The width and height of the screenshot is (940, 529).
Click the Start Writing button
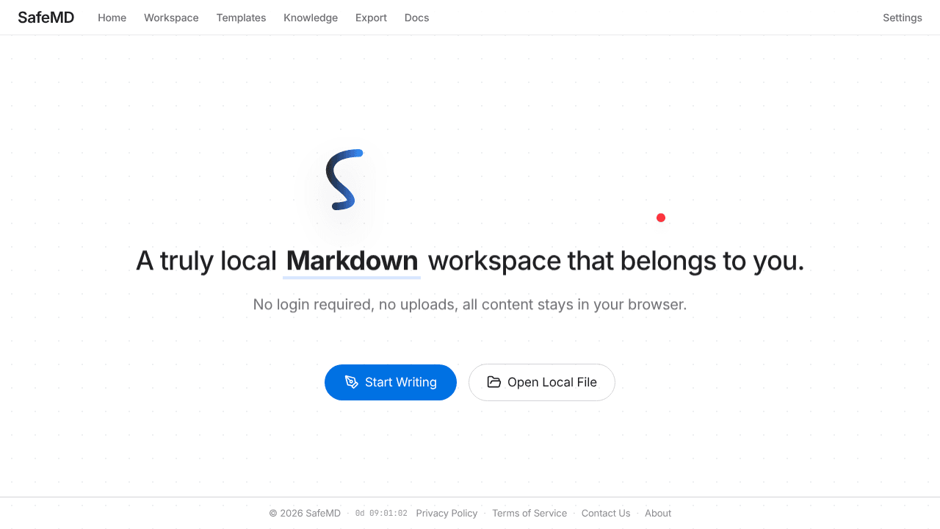click(x=391, y=382)
